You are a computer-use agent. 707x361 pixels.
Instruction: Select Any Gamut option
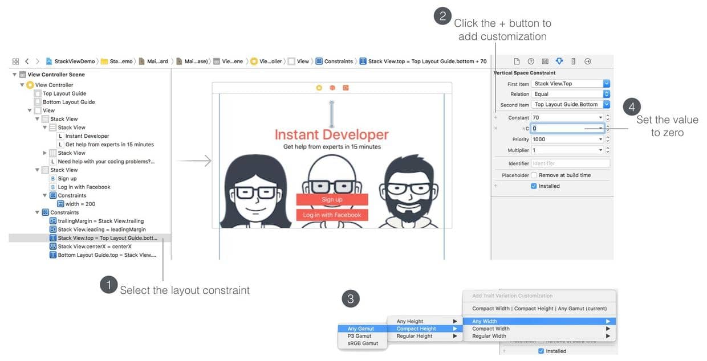click(x=363, y=329)
